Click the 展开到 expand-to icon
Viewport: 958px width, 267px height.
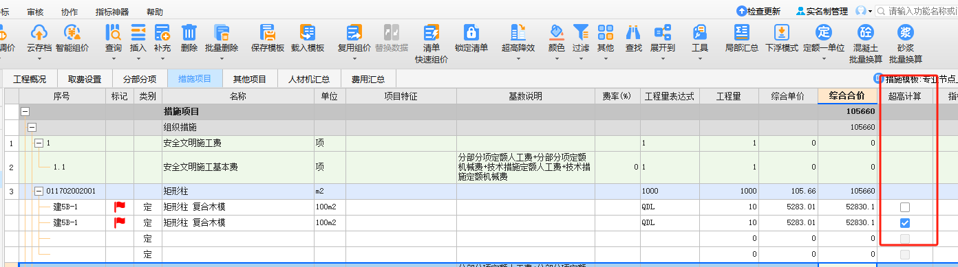click(x=663, y=32)
